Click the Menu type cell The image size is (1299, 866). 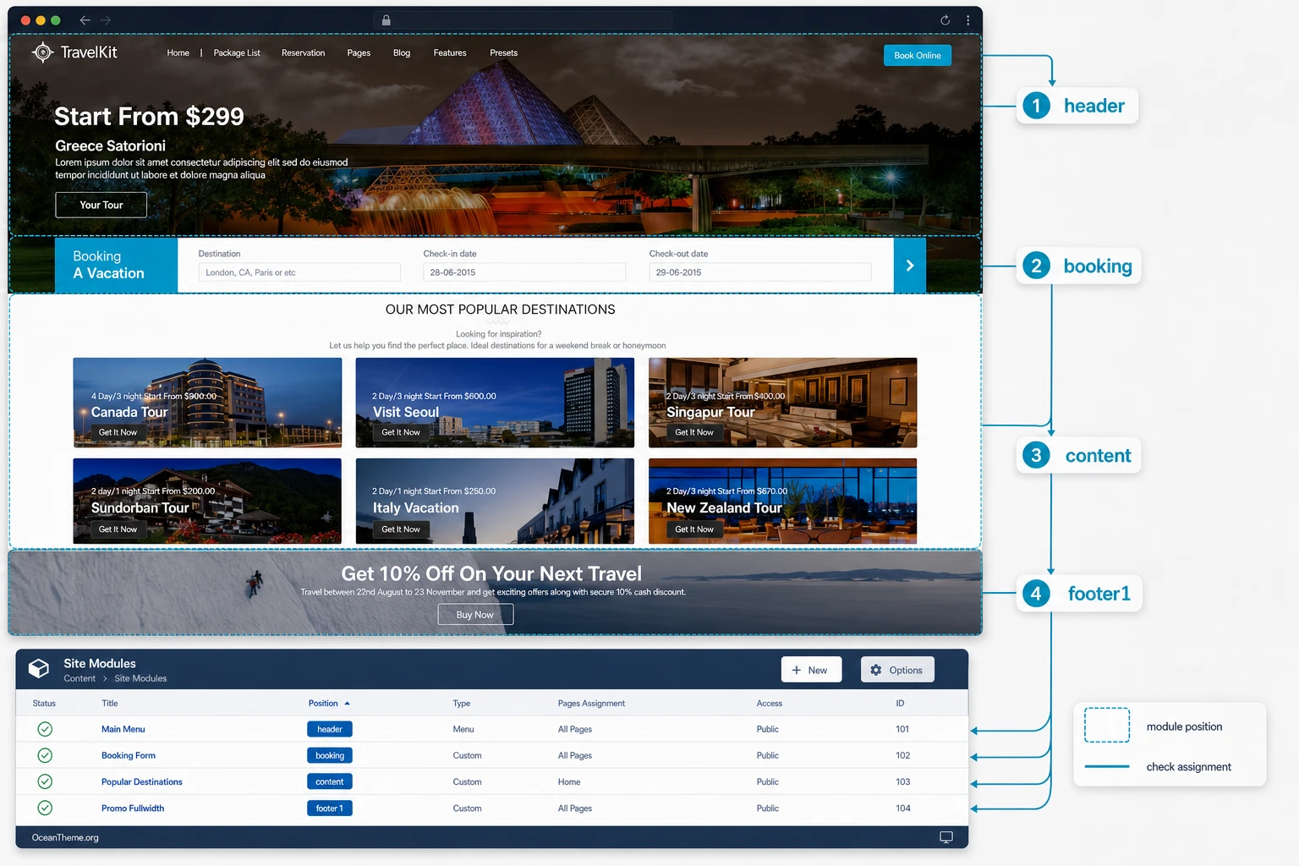463,729
